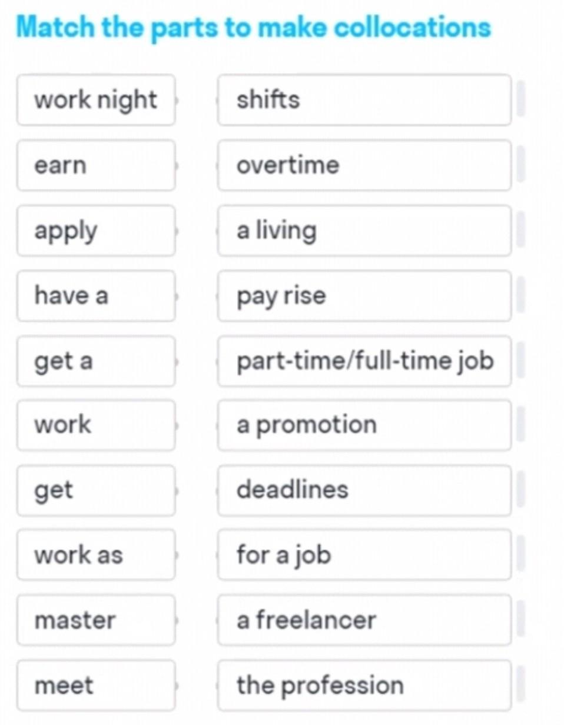Click the 'work night' left card

click(x=96, y=100)
